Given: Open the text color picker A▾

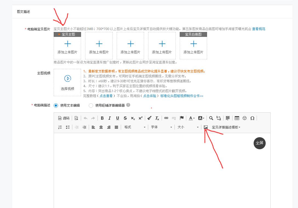Looking at the screenshot, I should tap(191, 118).
